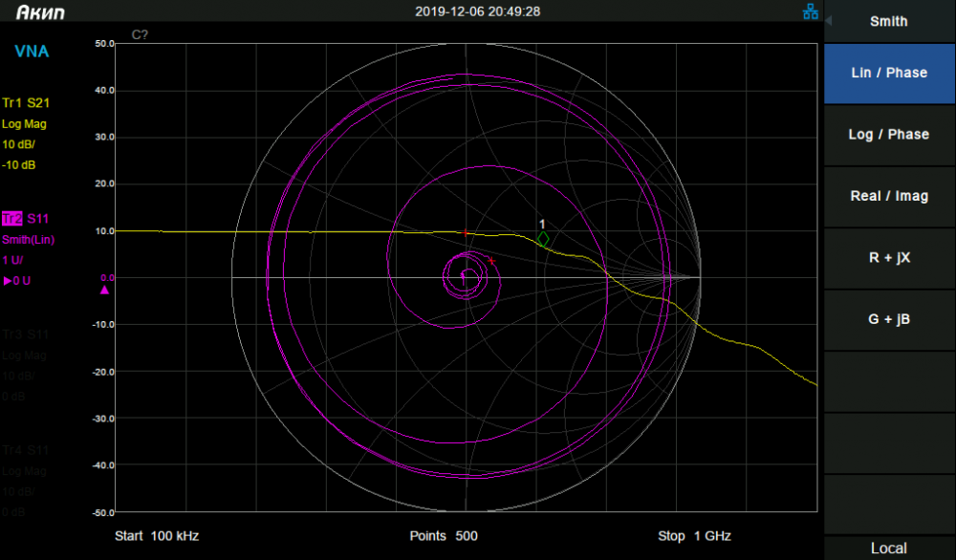Select Lin / Phase format
Image resolution: width=956 pixels, height=560 pixels.
(889, 74)
